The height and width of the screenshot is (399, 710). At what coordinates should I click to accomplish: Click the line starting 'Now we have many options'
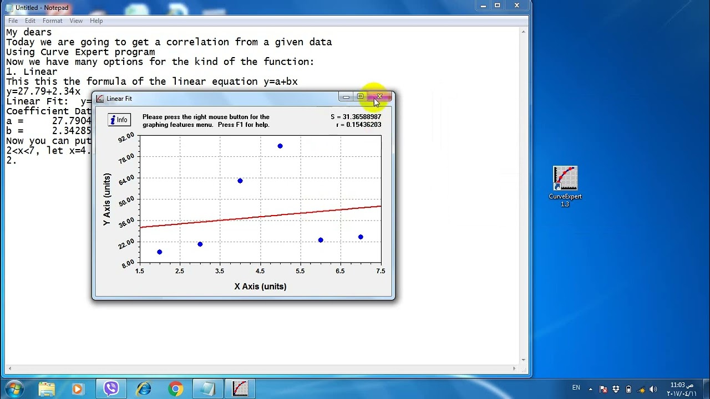pos(160,62)
